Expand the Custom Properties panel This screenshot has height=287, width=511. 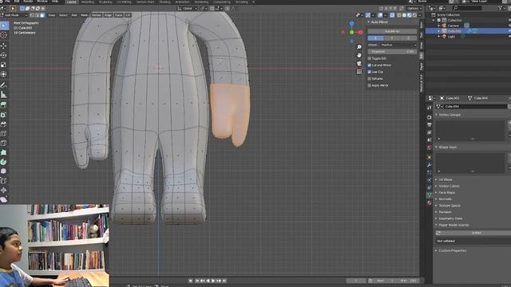pos(436,251)
